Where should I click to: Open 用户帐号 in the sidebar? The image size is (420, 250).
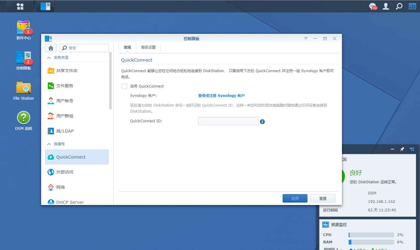point(77,101)
